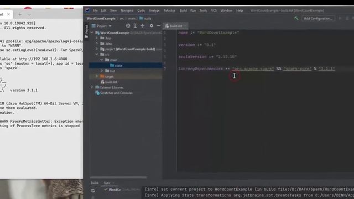This screenshot has height=199, width=354.
Task: Click the src breadcrumb
Action: click(122, 18)
